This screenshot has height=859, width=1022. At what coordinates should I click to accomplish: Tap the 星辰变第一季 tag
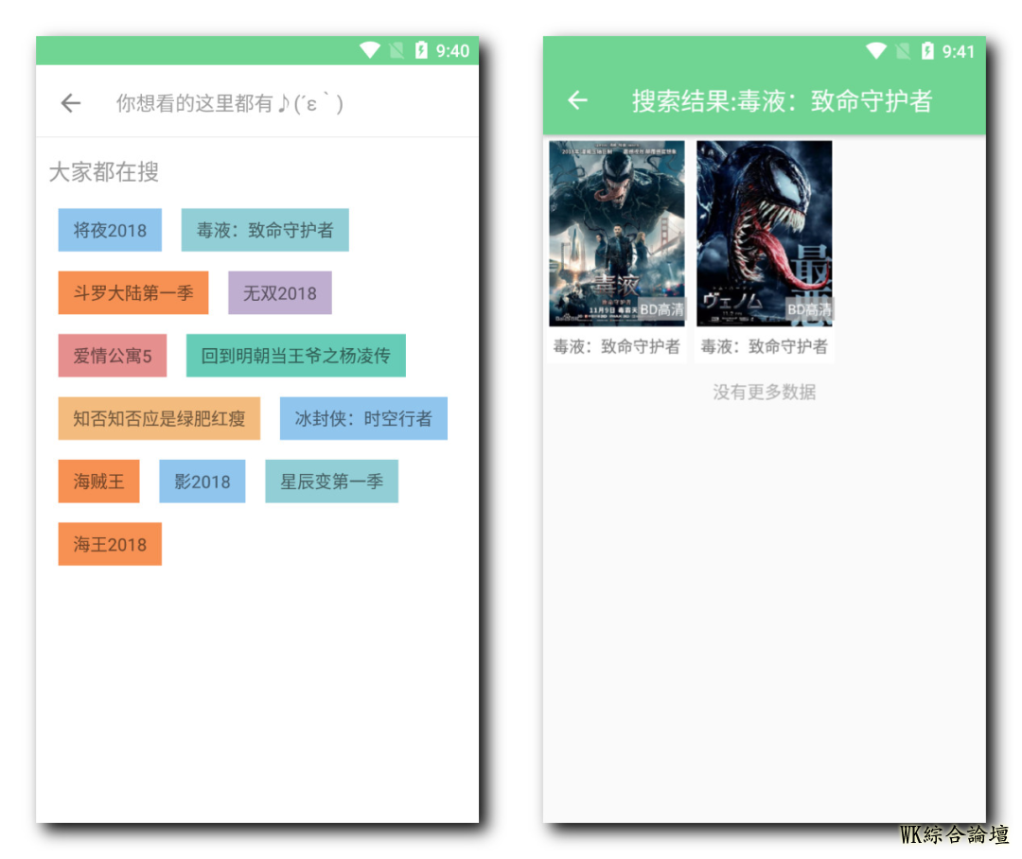[x=331, y=481]
